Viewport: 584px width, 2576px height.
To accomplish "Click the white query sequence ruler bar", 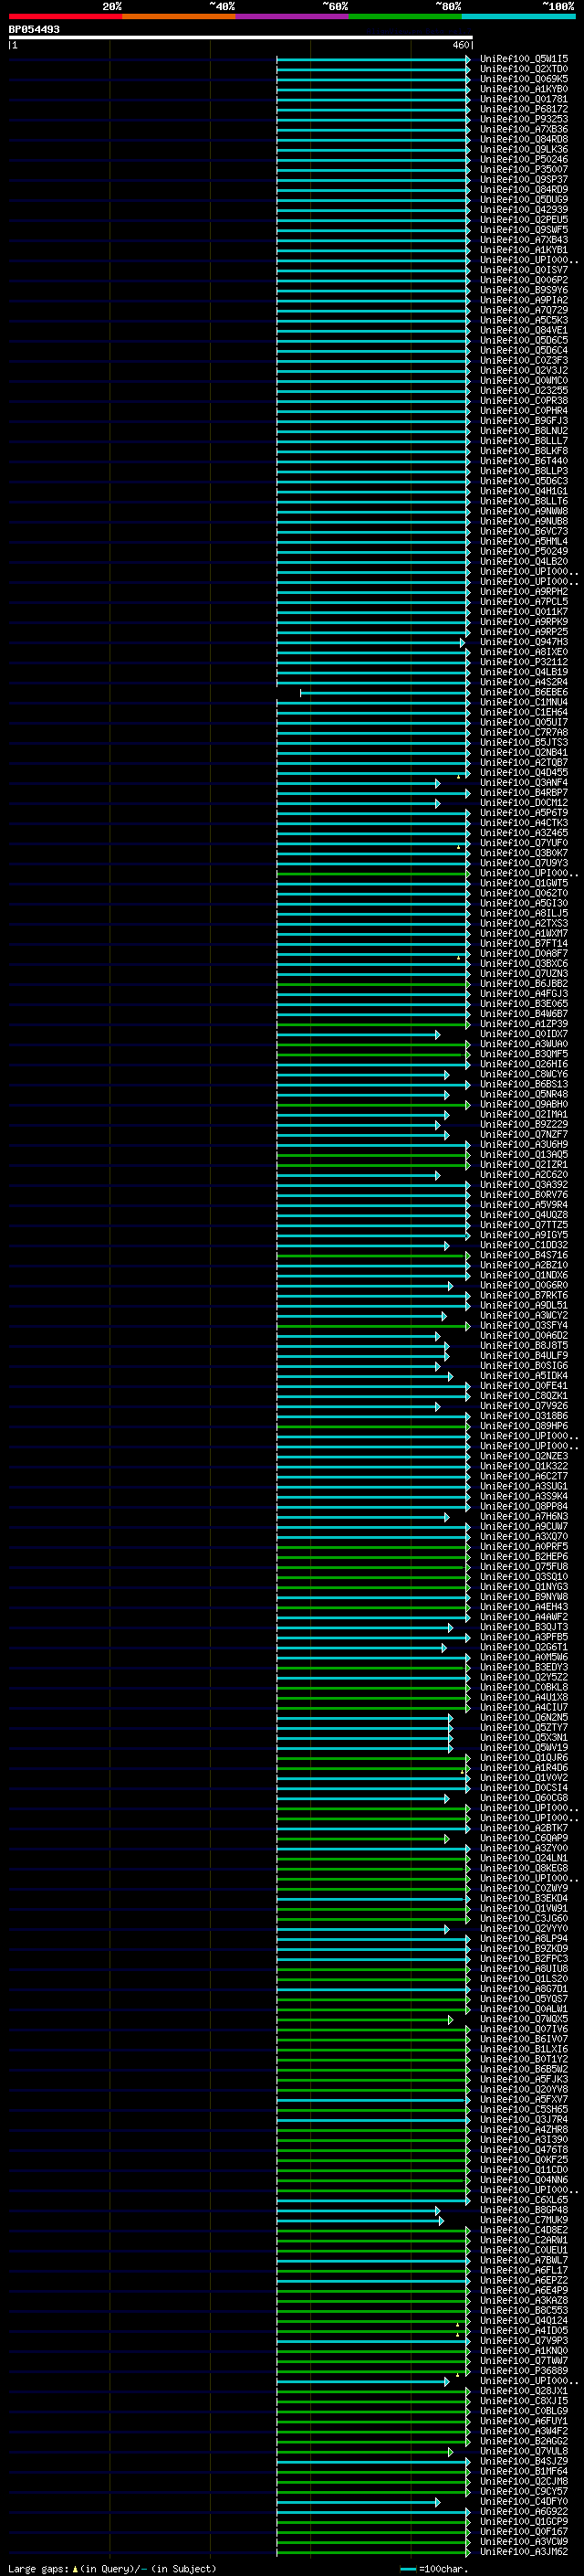I will pos(241,37).
